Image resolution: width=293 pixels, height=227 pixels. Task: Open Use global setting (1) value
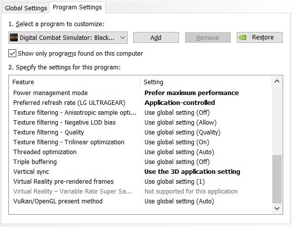pos(175,182)
